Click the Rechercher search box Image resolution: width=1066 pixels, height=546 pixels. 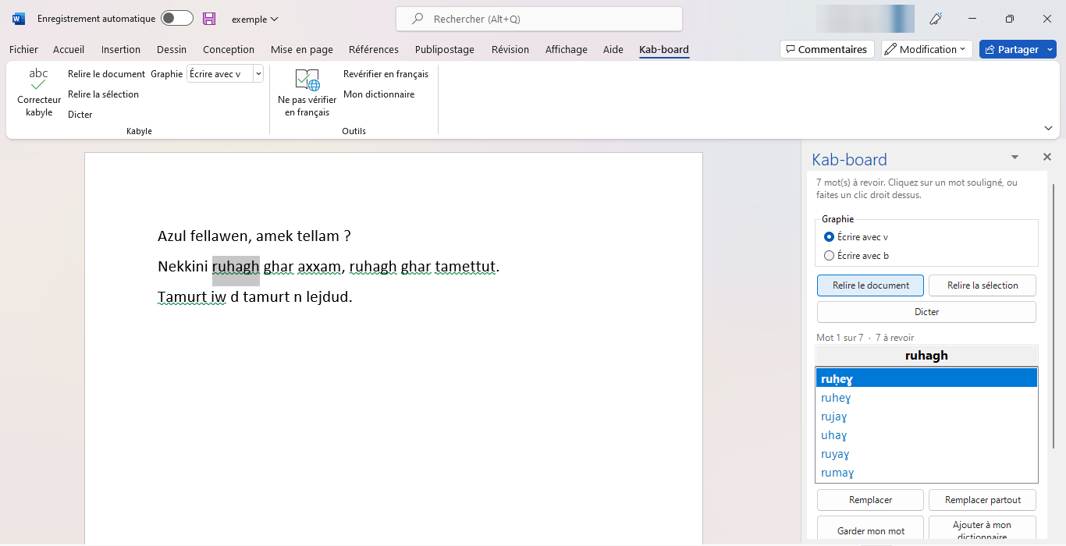click(539, 19)
